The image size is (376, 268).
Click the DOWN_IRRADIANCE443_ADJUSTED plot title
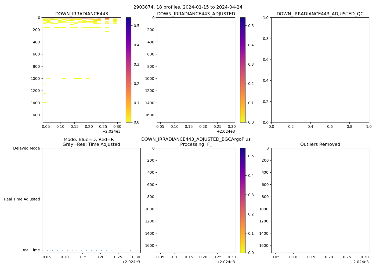196,14
